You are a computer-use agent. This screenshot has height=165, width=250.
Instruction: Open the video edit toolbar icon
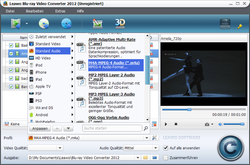[x=97, y=23]
